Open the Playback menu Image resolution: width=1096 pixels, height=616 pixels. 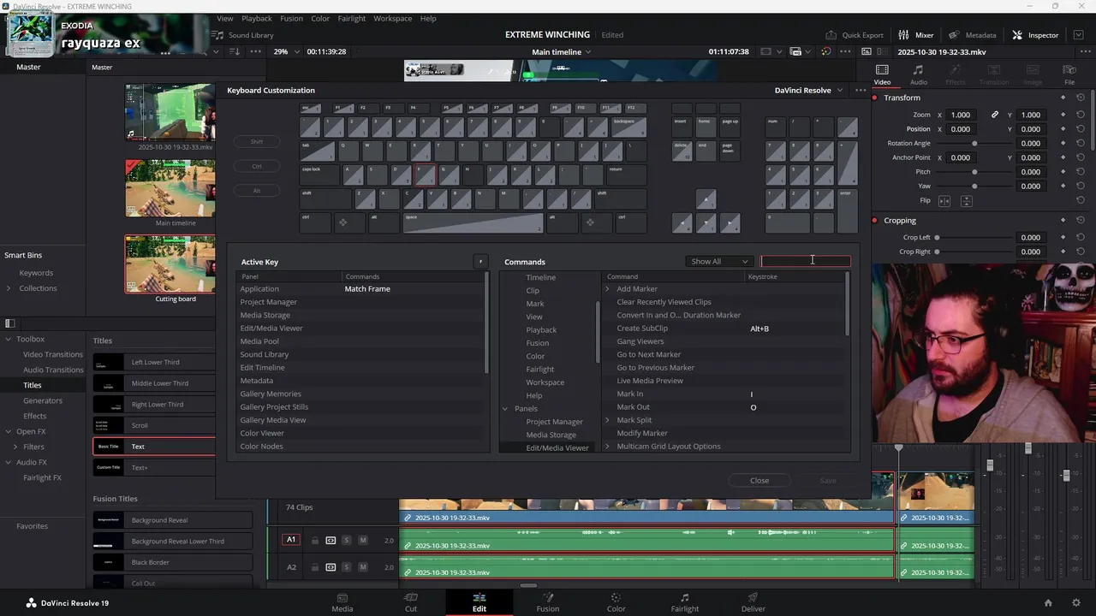pyautogui.click(x=256, y=18)
